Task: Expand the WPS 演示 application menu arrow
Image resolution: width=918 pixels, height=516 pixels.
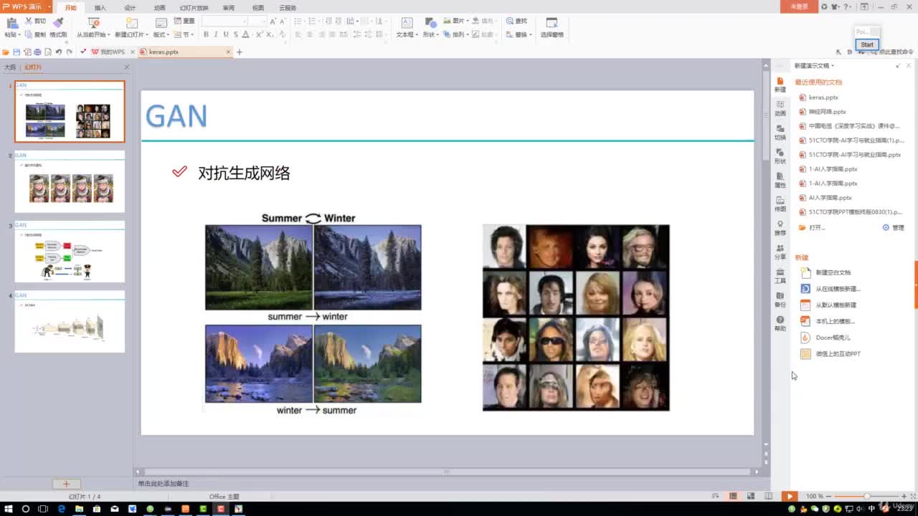Action: pos(48,7)
